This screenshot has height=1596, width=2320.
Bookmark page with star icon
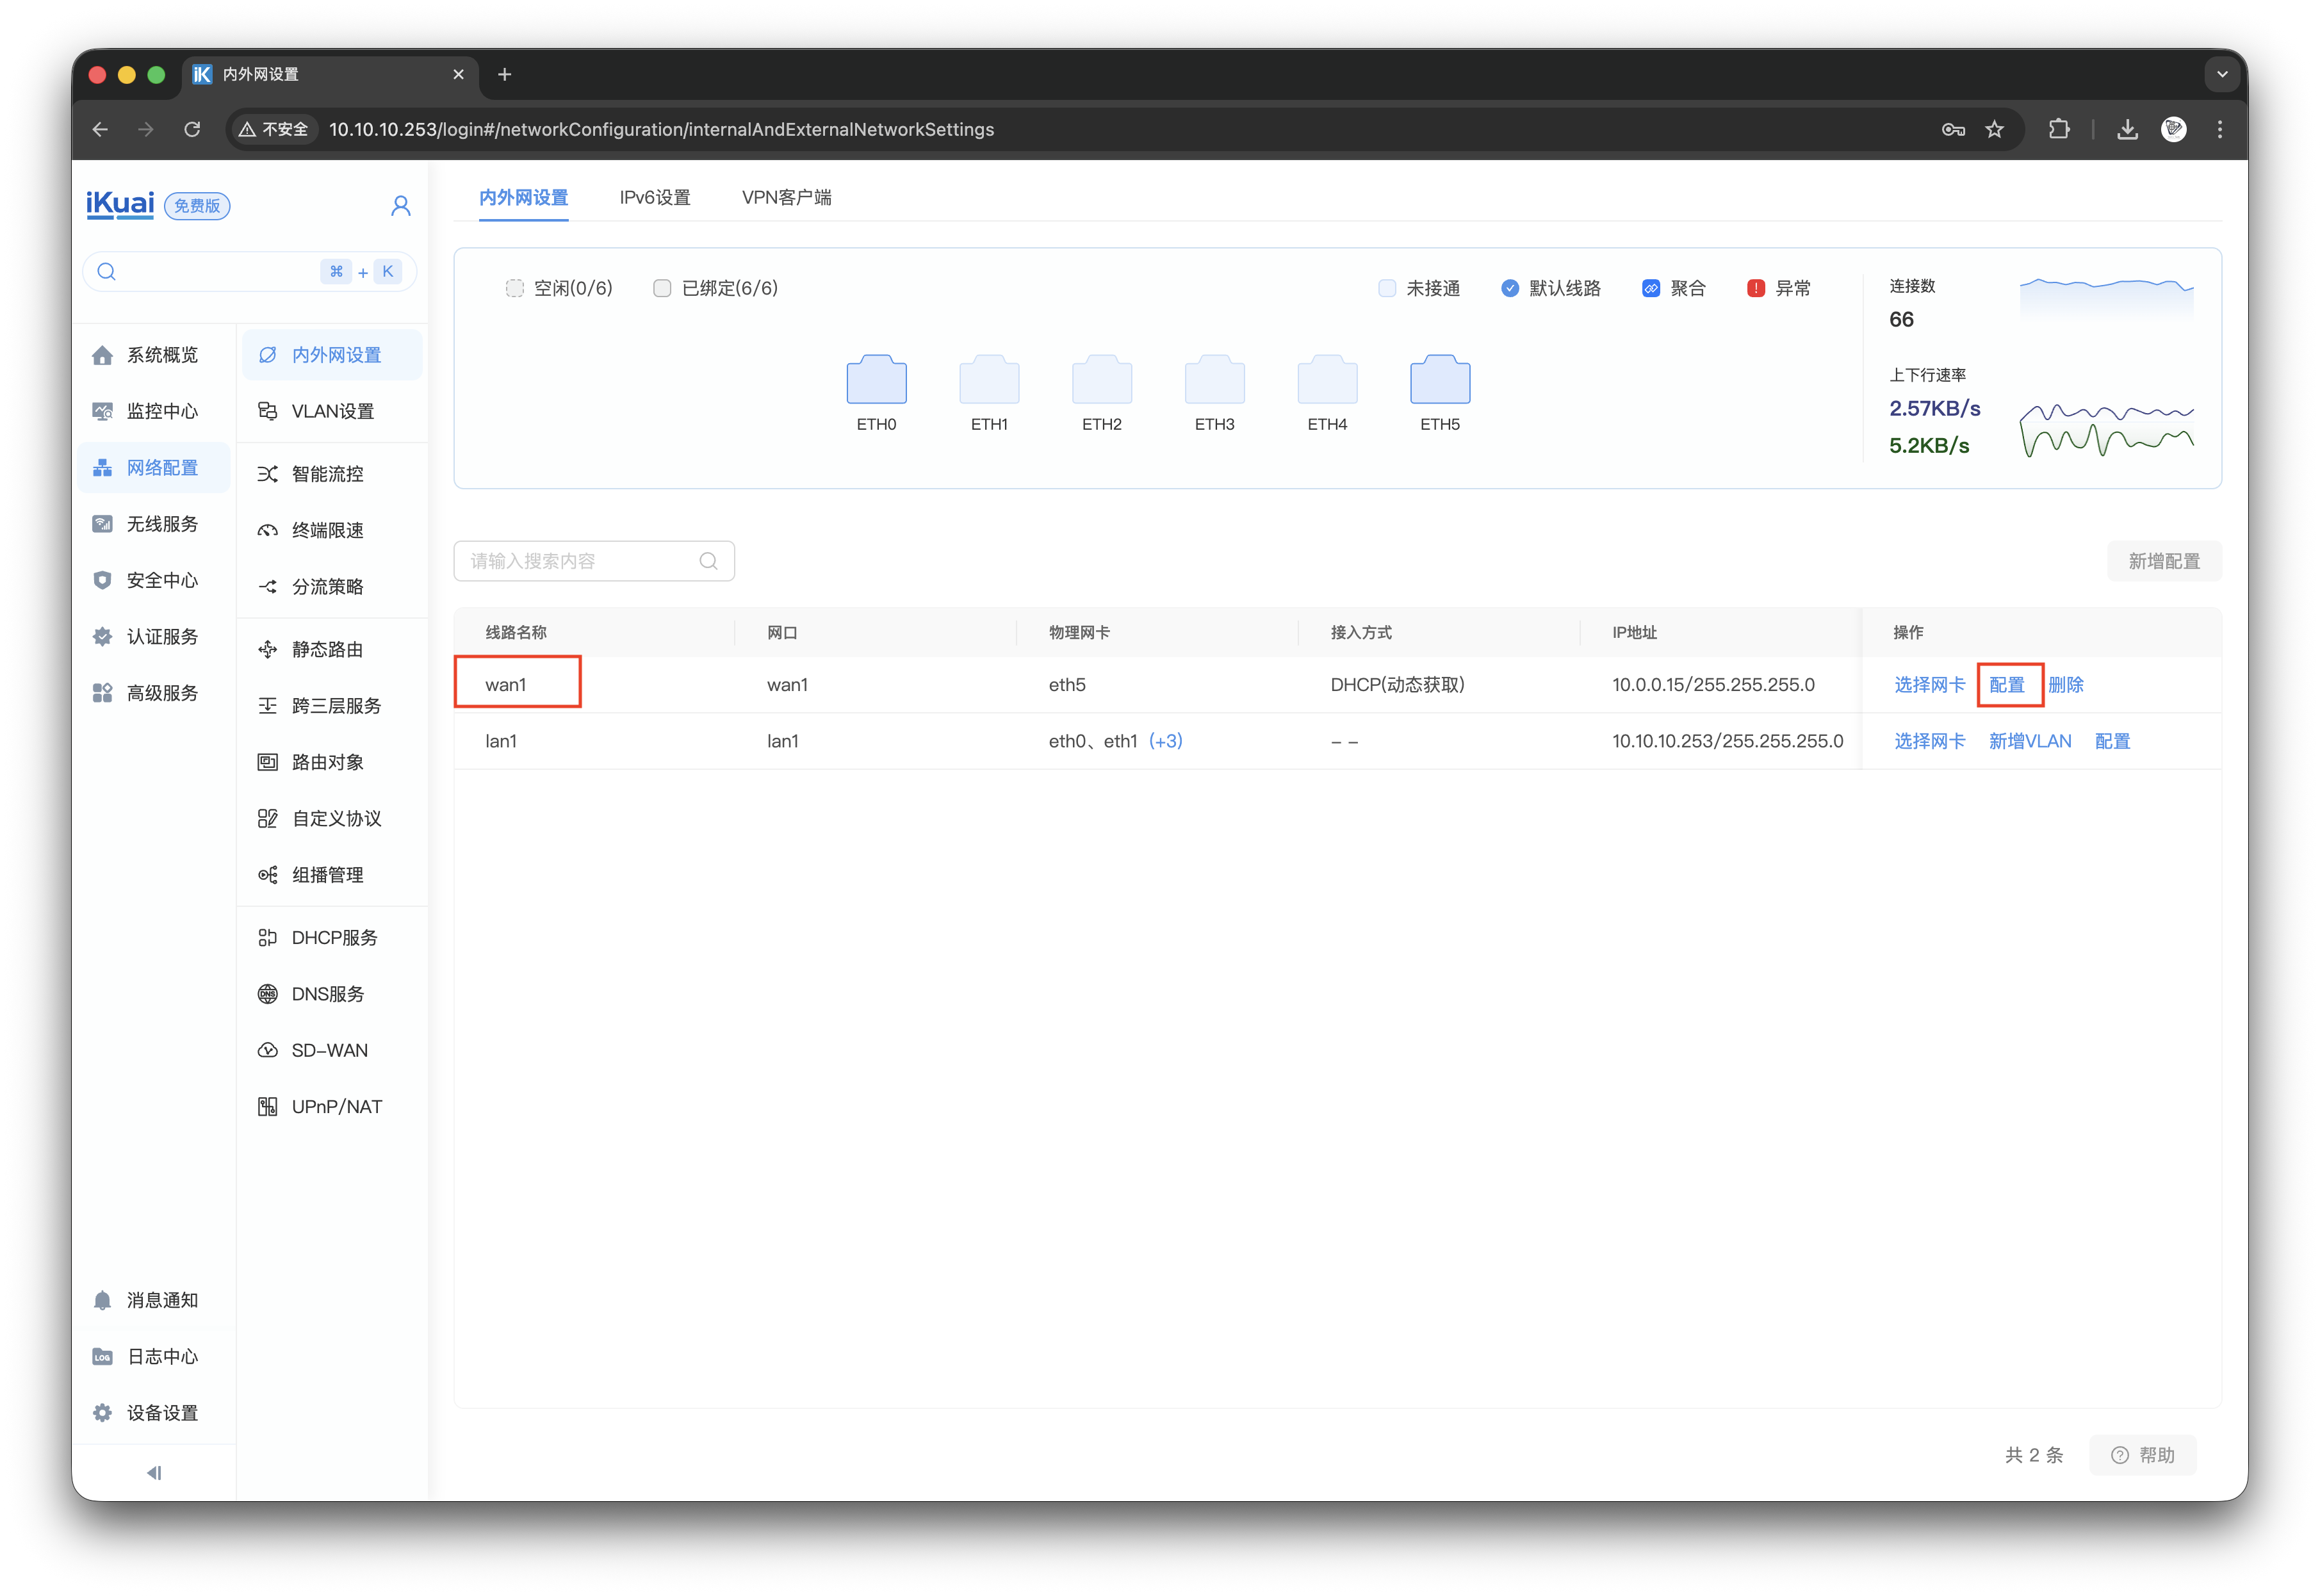point(1994,129)
